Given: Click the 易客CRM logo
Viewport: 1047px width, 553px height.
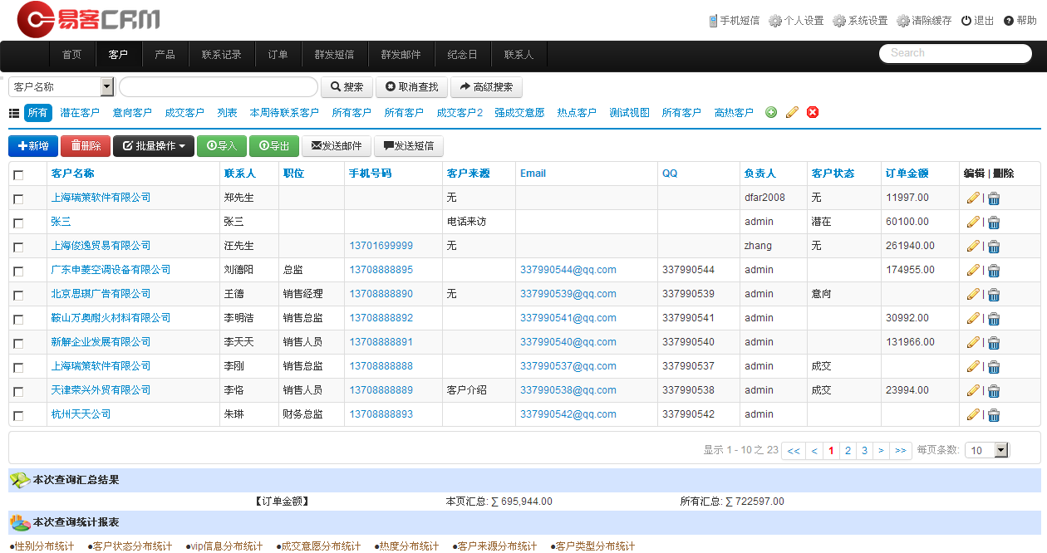Looking at the screenshot, I should pos(89,20).
